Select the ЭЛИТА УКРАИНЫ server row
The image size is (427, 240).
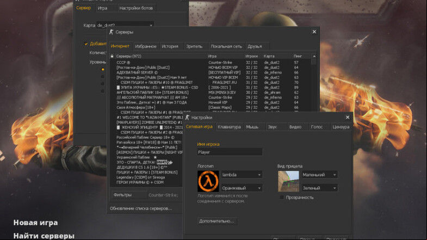211,88
